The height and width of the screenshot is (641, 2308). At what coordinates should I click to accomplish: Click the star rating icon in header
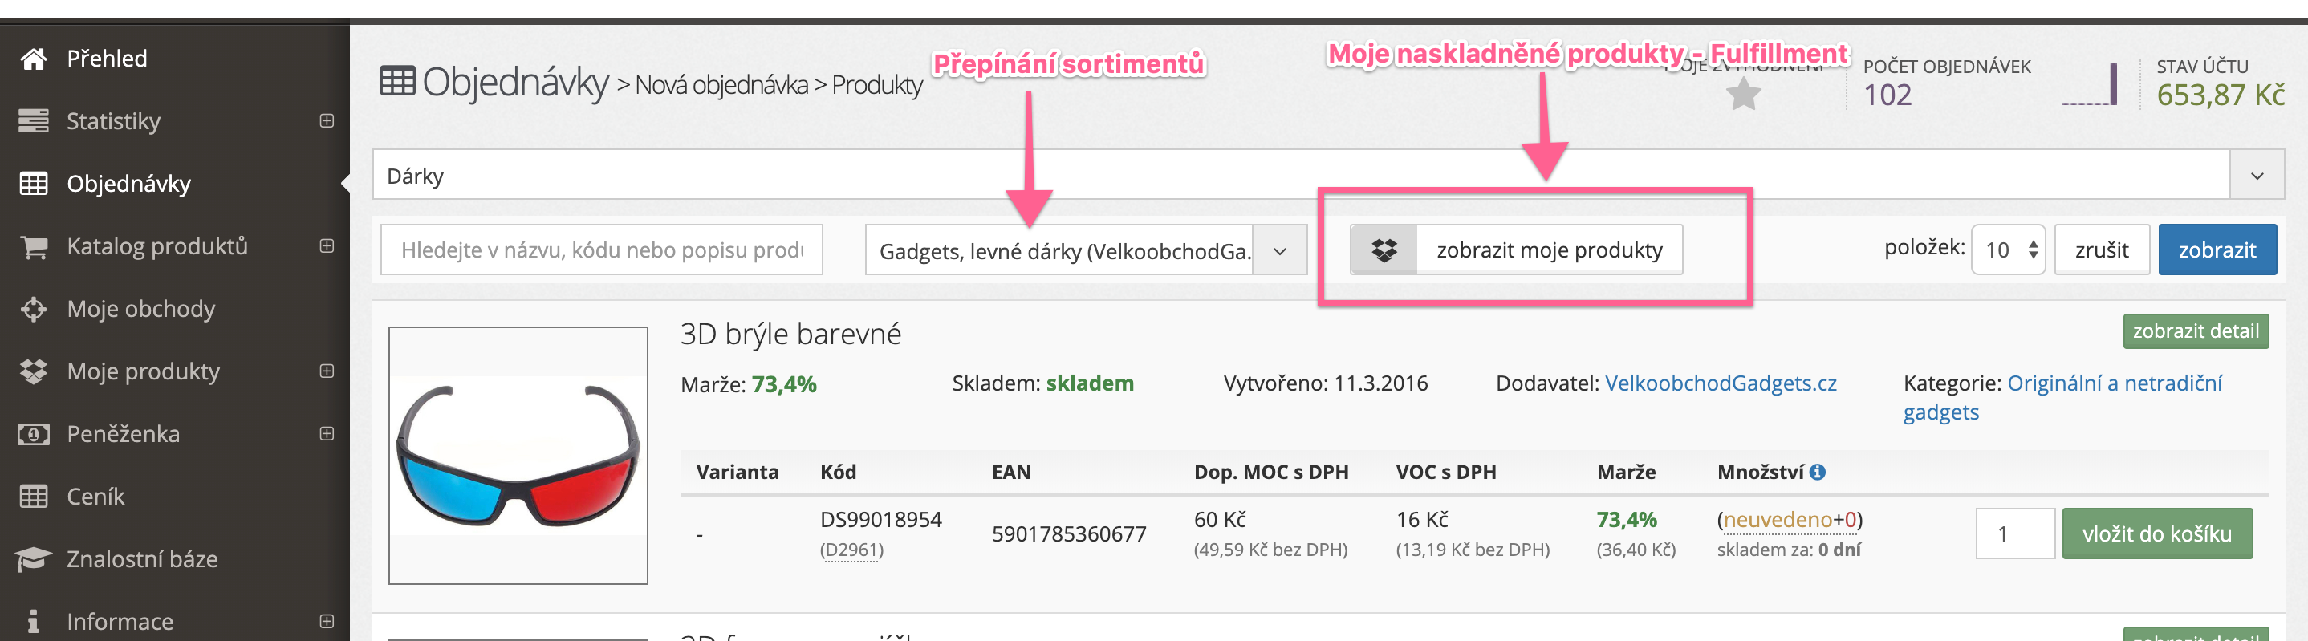click(1744, 94)
